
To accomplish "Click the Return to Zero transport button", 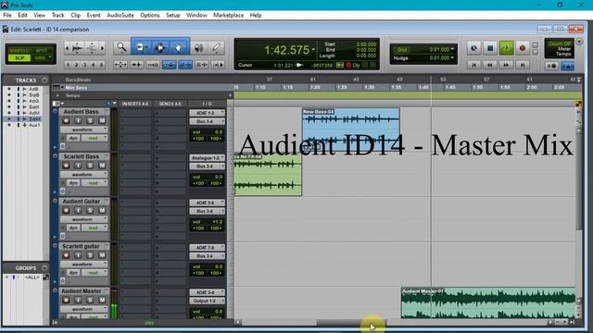I will (473, 65).
